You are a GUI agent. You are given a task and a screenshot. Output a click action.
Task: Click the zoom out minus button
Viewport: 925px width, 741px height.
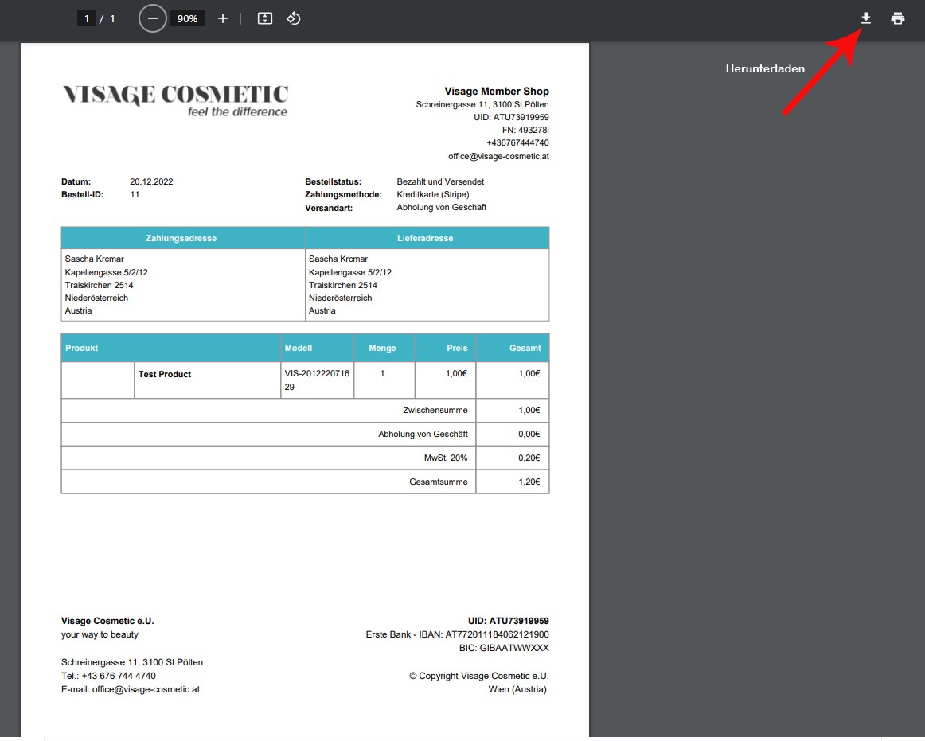tap(153, 18)
